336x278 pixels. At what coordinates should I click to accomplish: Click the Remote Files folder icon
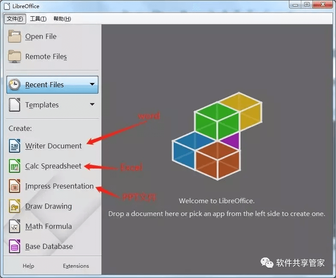[15, 56]
